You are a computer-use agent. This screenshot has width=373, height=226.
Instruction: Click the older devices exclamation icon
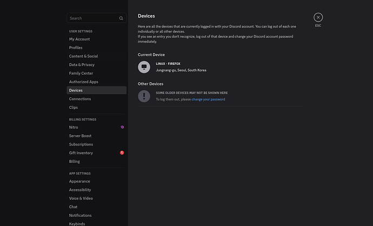pos(144,96)
